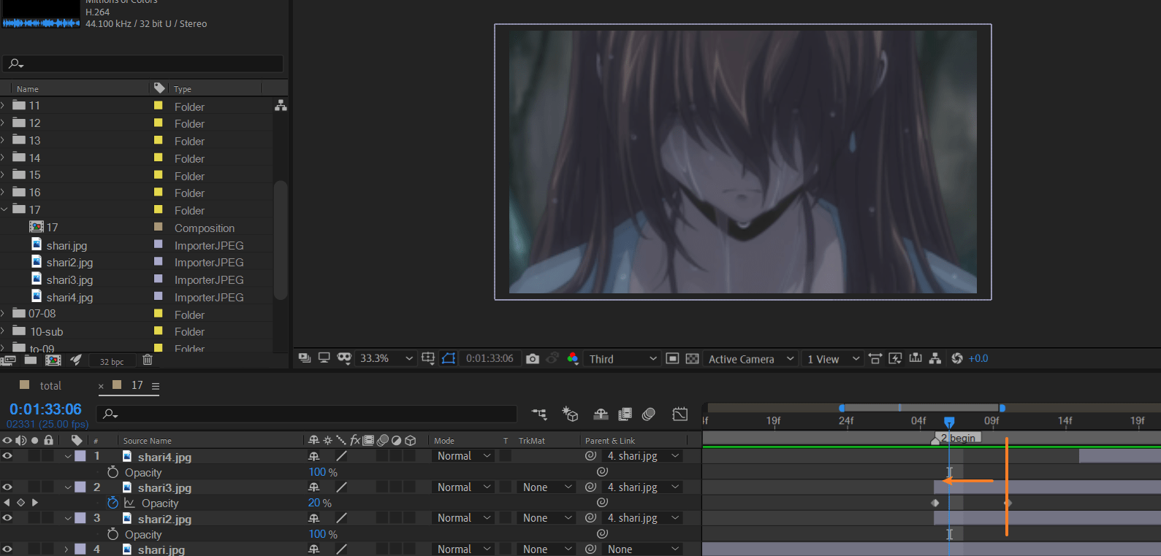Hide shari3.jpg layer with eye toggle
Viewport: 1161px width, 556px height.
[7, 487]
